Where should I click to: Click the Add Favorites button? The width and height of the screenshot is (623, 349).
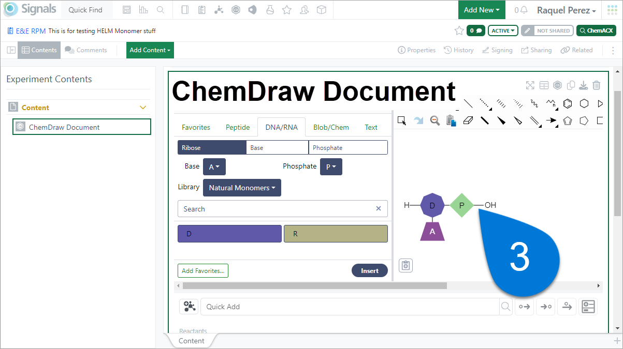click(203, 270)
